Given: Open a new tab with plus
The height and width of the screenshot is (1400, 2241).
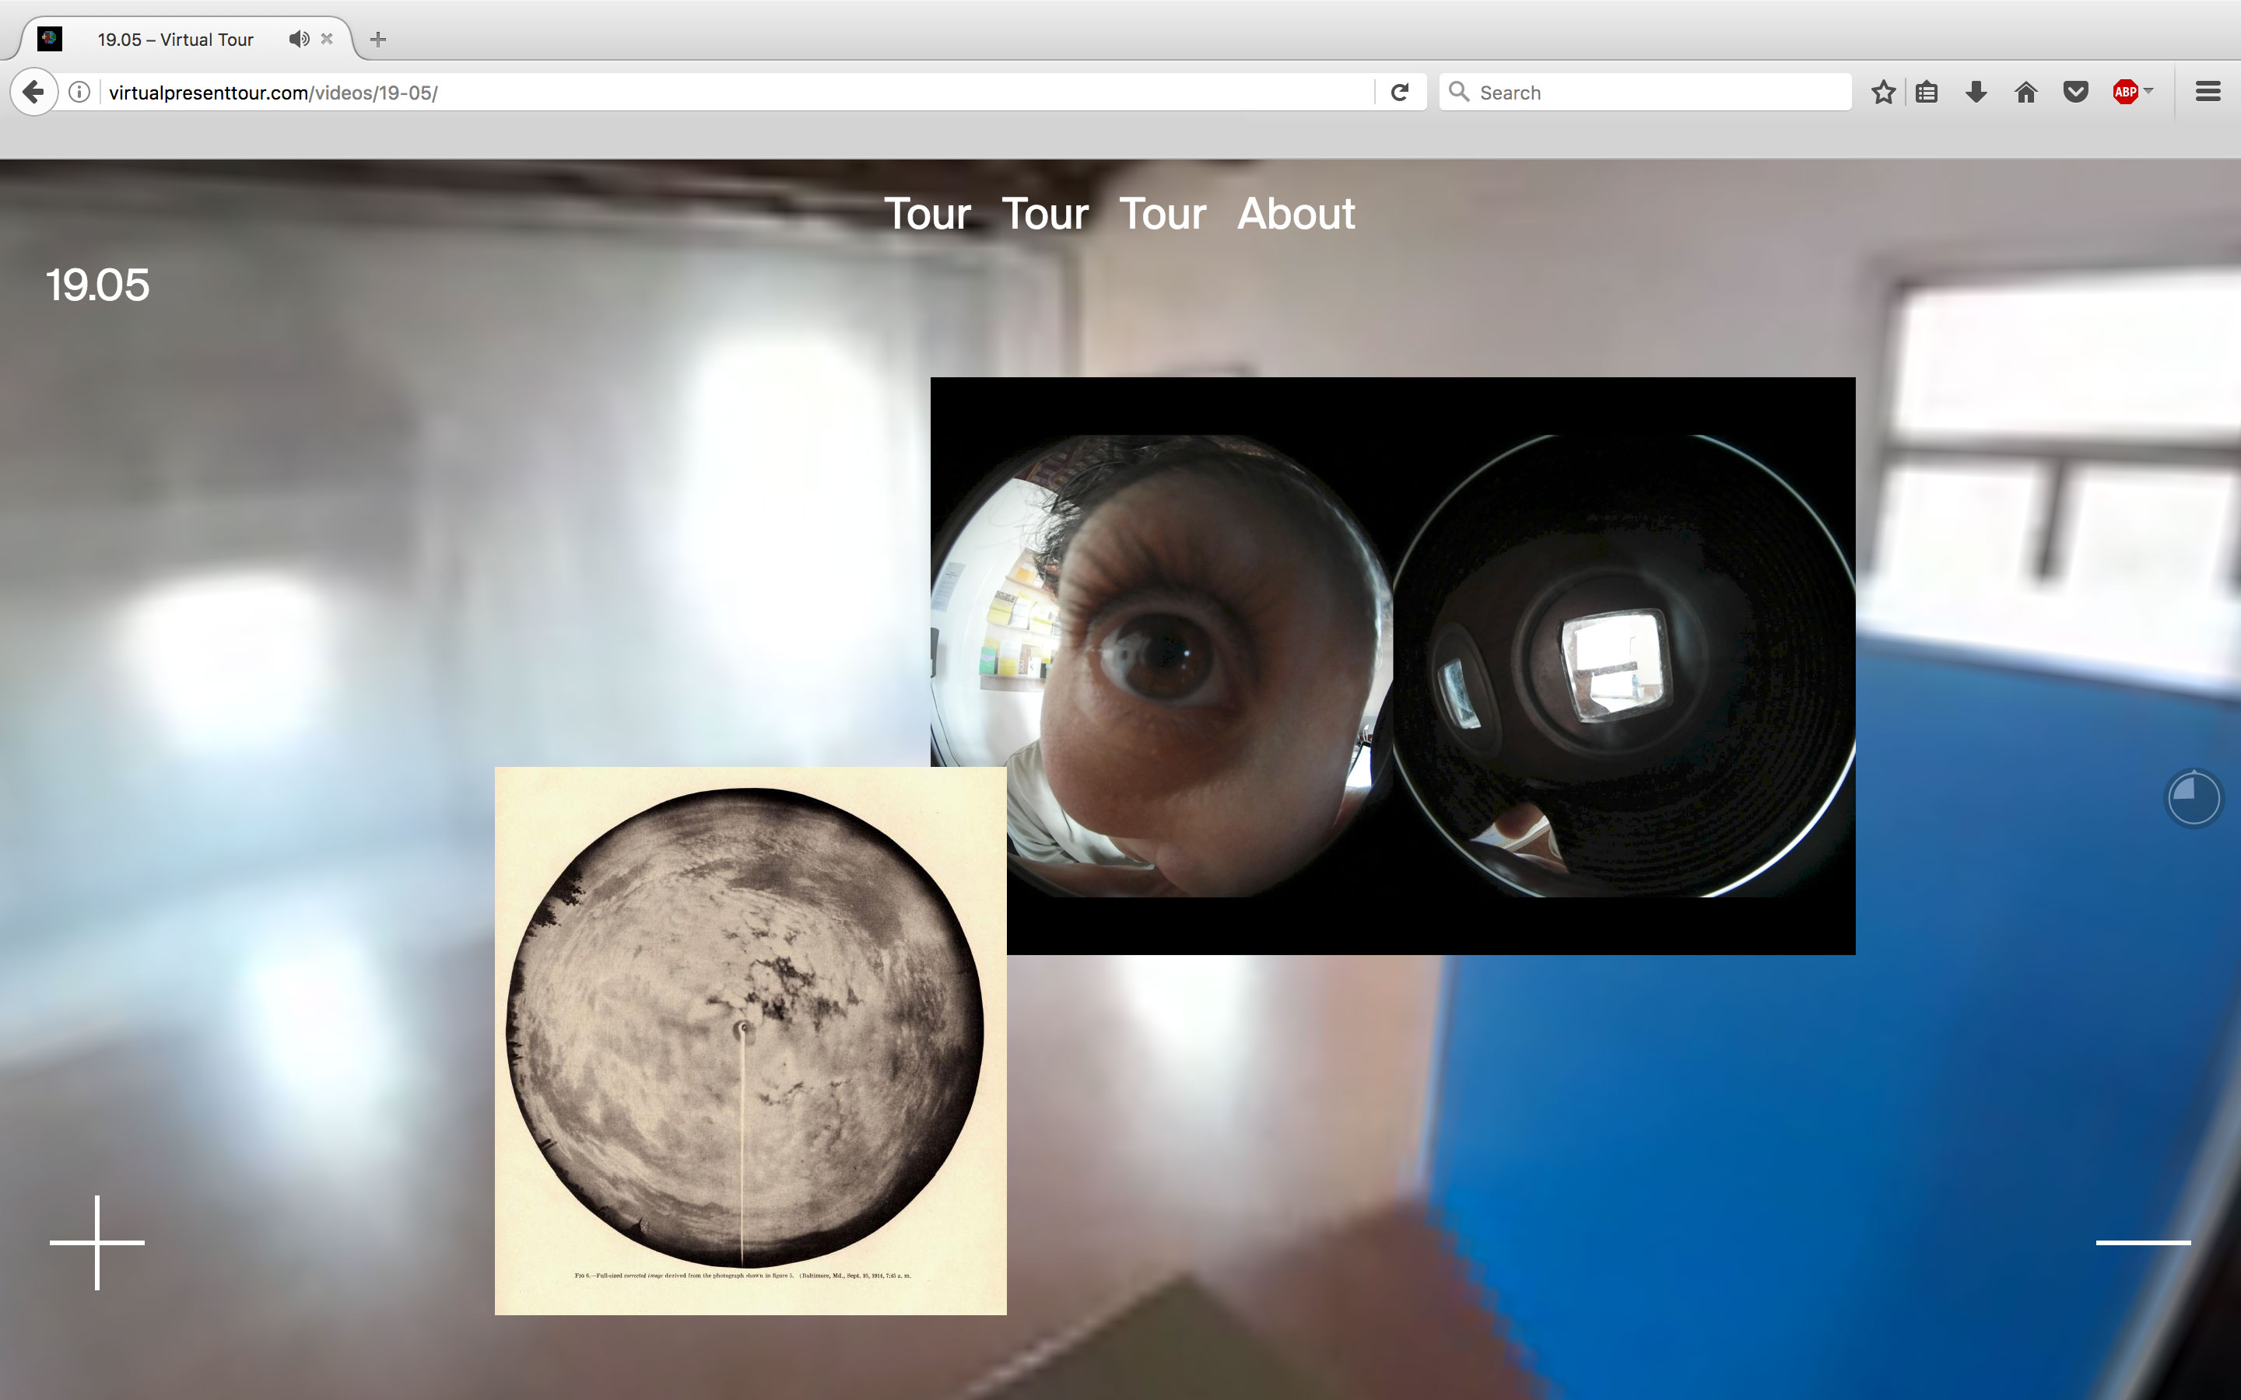Looking at the screenshot, I should point(378,39).
